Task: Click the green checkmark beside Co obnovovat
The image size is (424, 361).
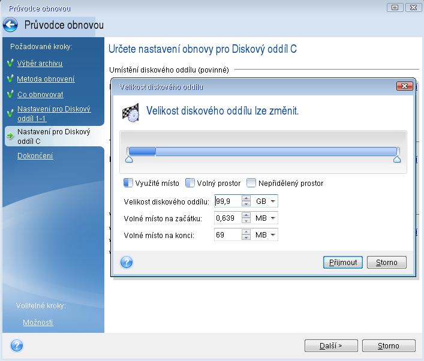Action: (10, 94)
